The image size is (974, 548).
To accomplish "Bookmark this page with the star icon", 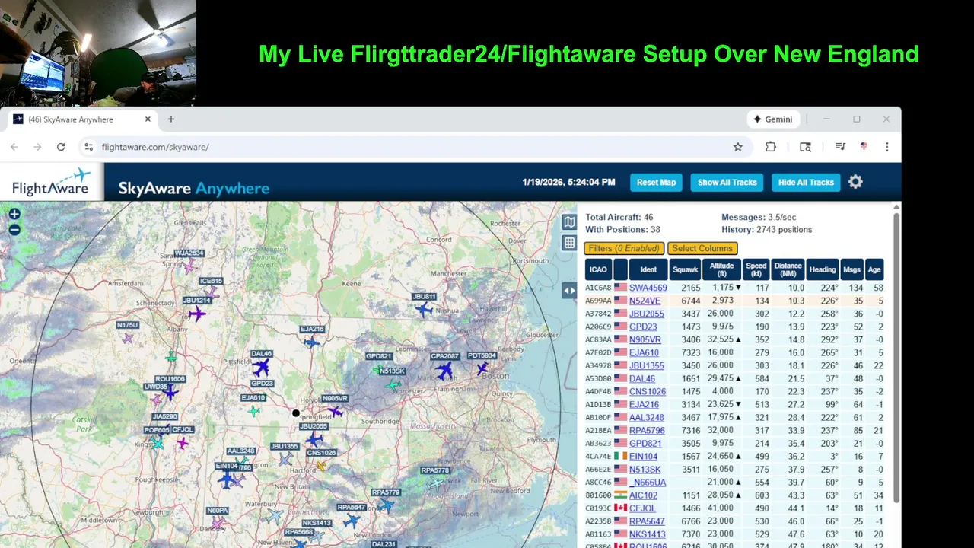I will [x=737, y=147].
